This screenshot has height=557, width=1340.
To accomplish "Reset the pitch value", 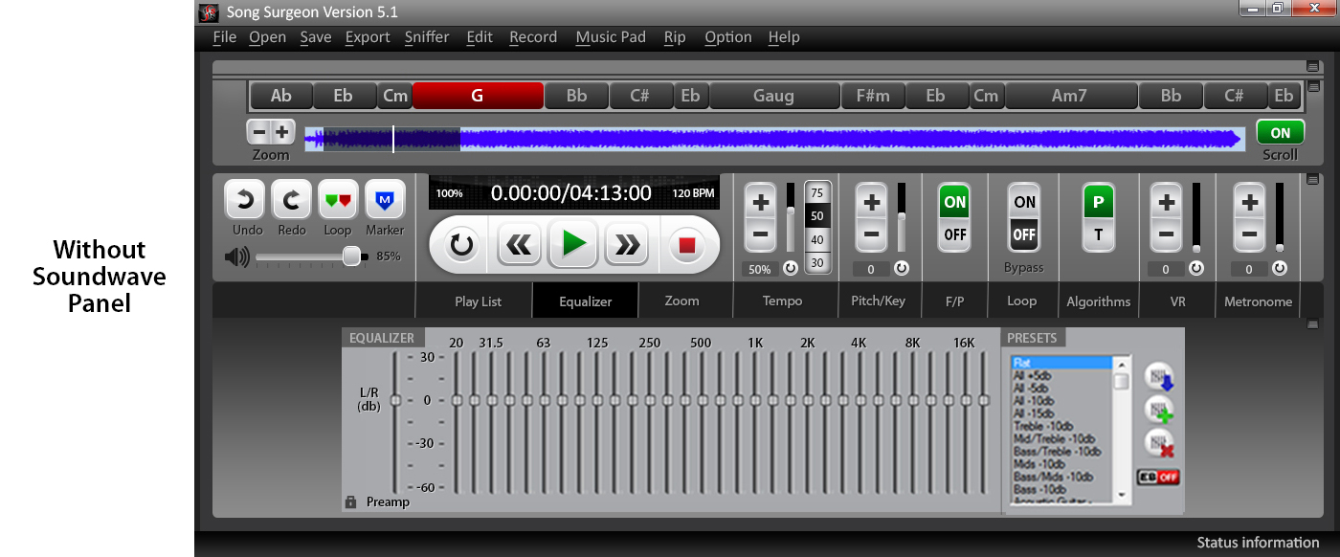I will tap(901, 269).
